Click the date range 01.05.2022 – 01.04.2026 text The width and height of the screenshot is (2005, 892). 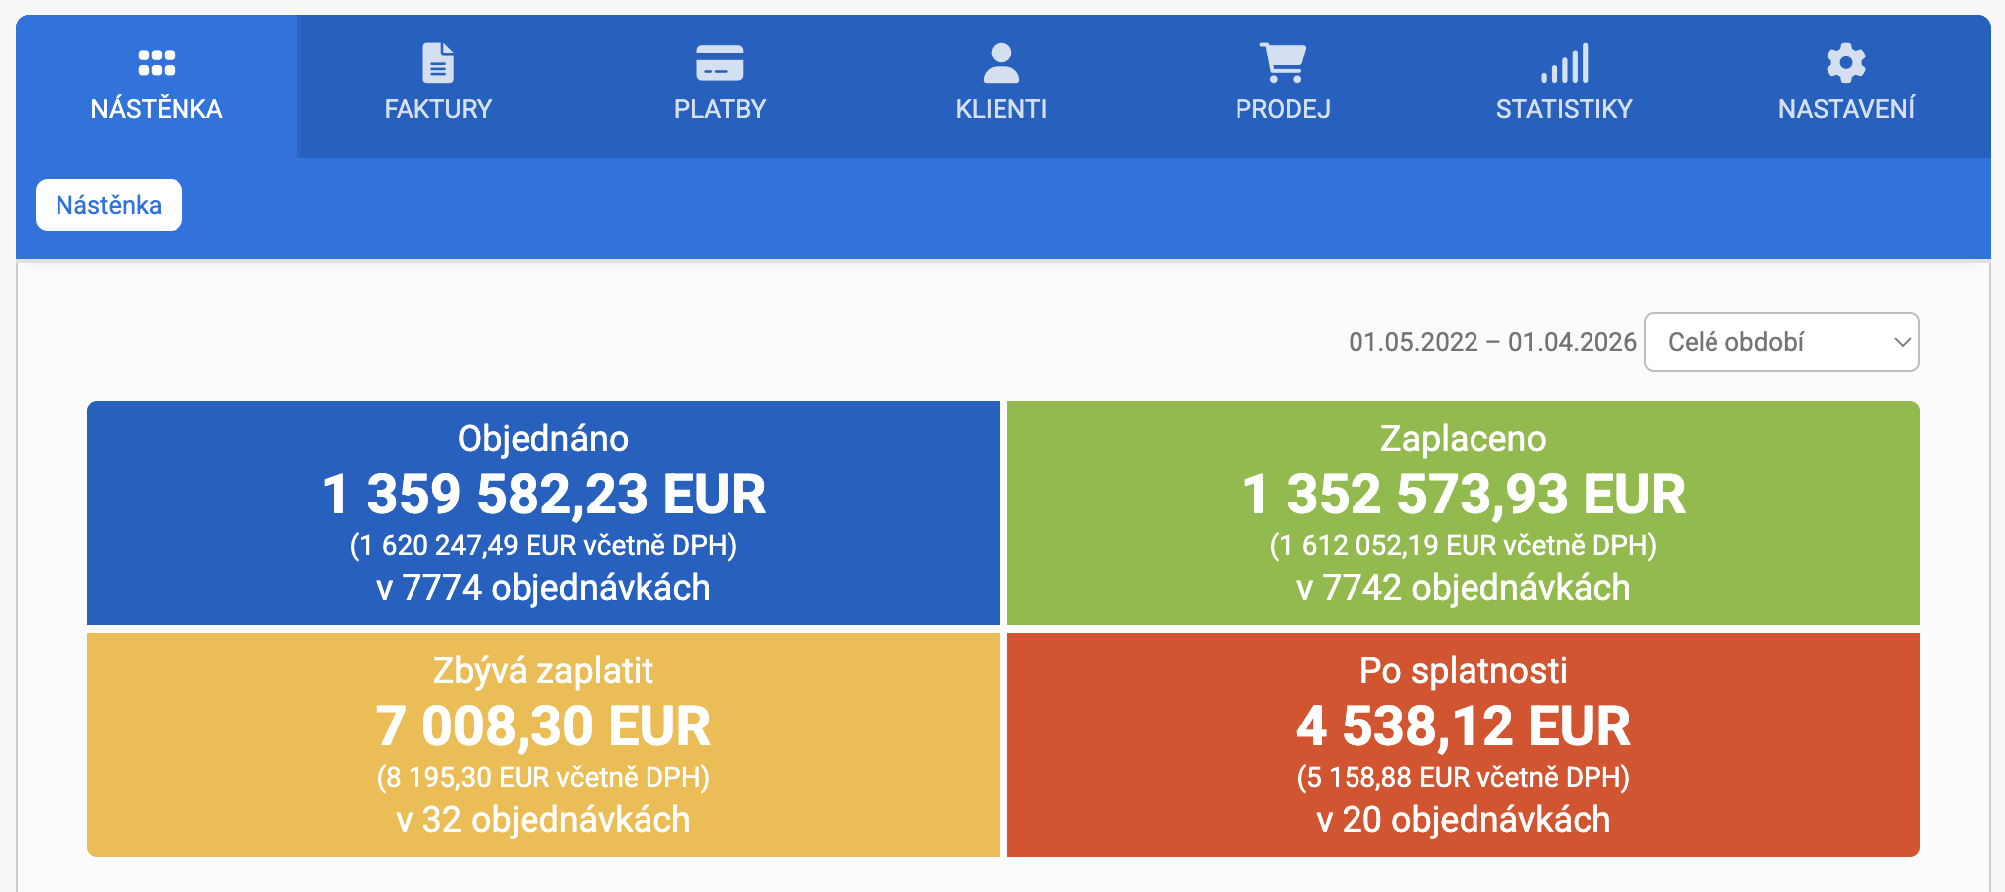[1491, 342]
